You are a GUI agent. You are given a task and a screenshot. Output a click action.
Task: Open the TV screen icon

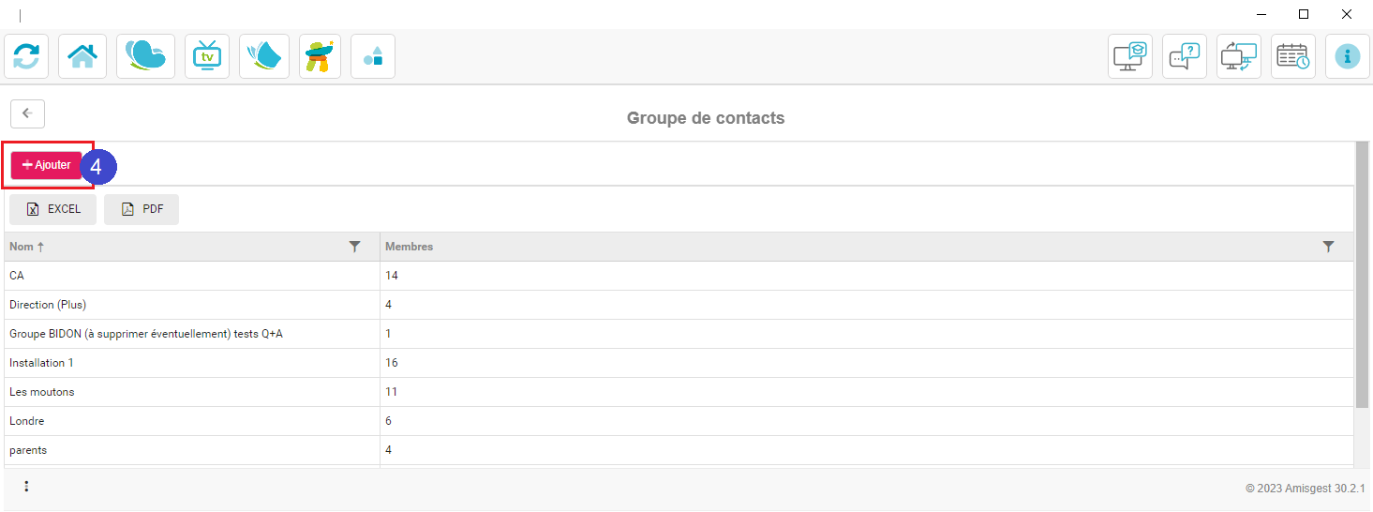coord(207,56)
